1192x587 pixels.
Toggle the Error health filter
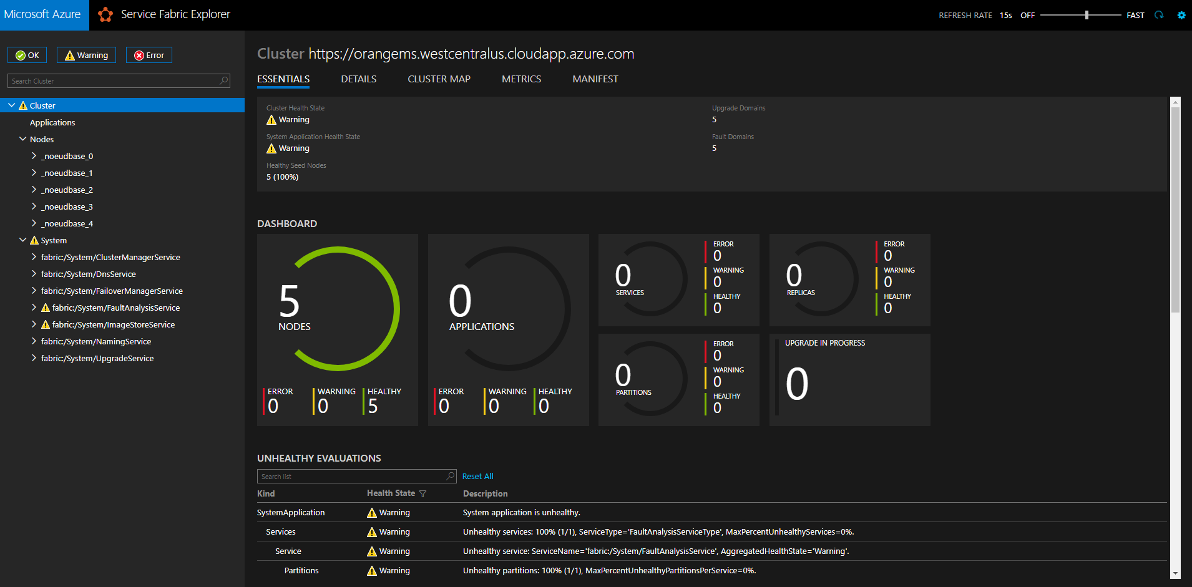pyautogui.click(x=149, y=55)
